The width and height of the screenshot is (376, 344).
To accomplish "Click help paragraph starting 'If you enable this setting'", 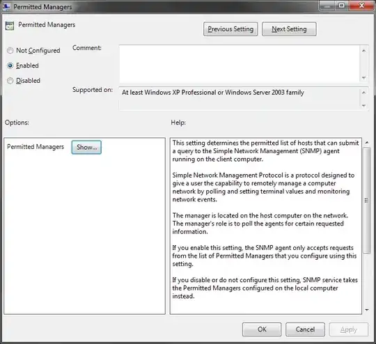I will (x=265, y=256).
